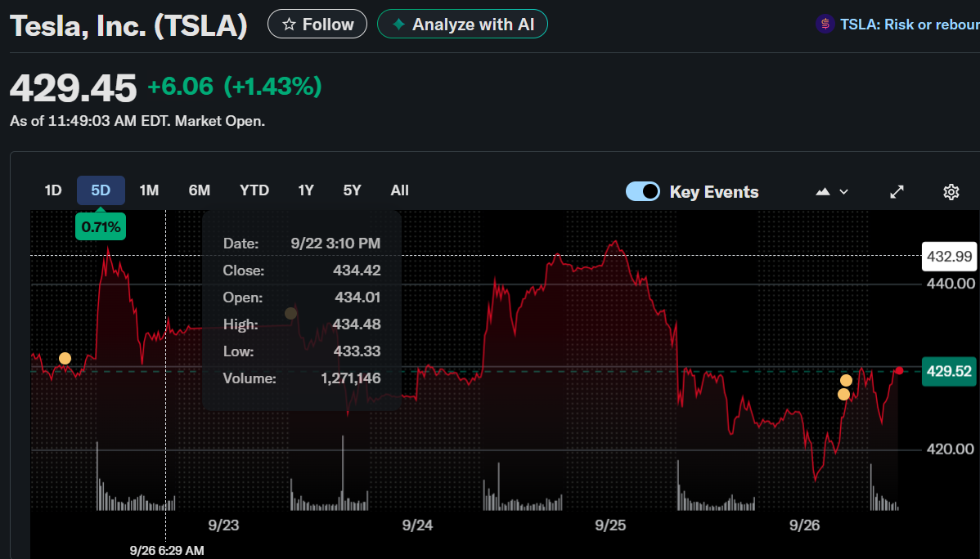This screenshot has height=559, width=980.
Task: Show the All time range
Action: point(399,190)
